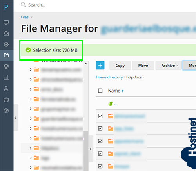The width and height of the screenshot is (196, 171).
Task: Open the Archive dropdown
Action: (x=169, y=66)
